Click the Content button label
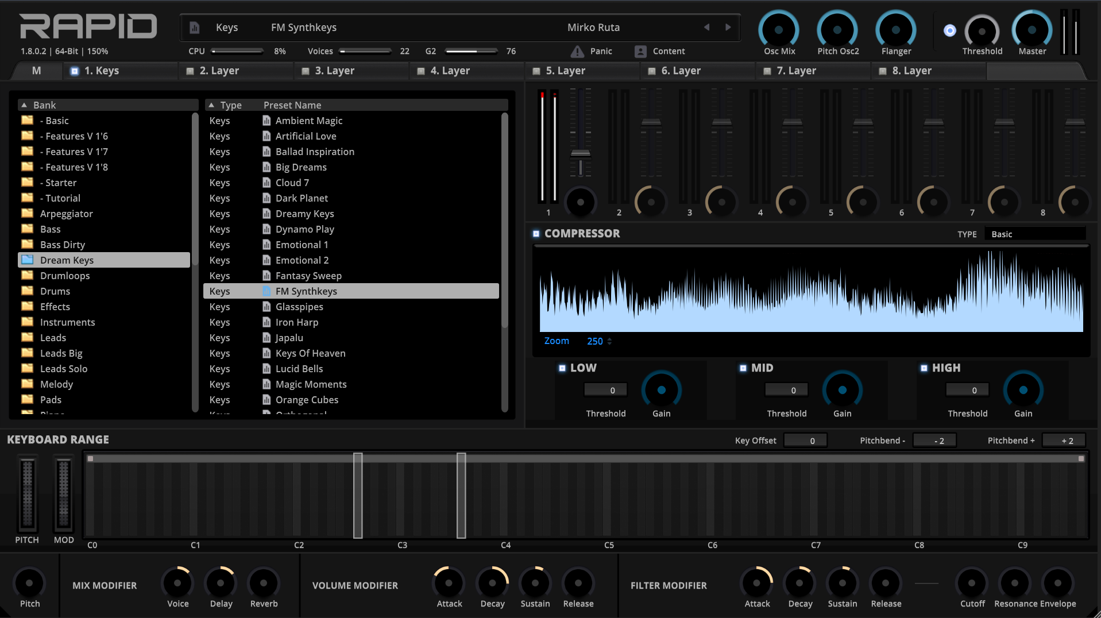This screenshot has height=618, width=1101. click(669, 51)
